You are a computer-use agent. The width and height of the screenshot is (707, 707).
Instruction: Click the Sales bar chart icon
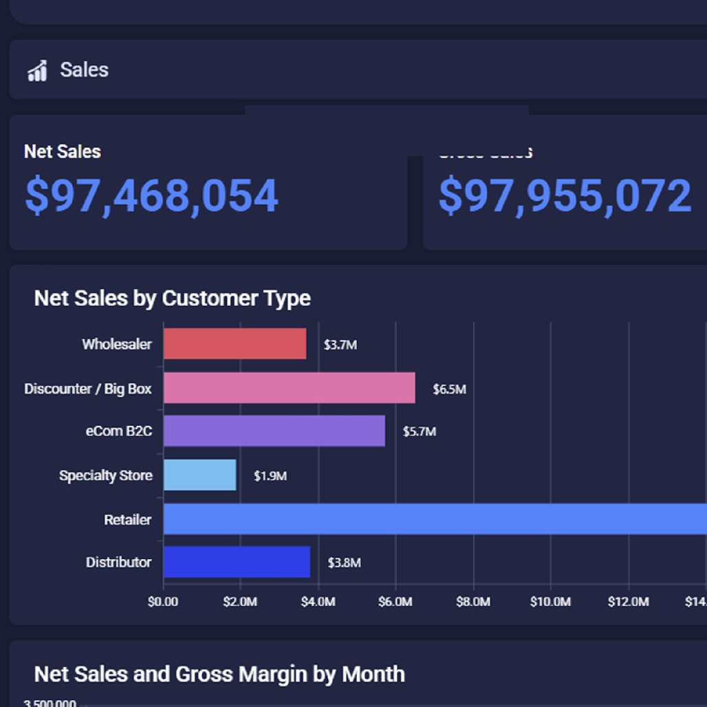click(x=37, y=70)
